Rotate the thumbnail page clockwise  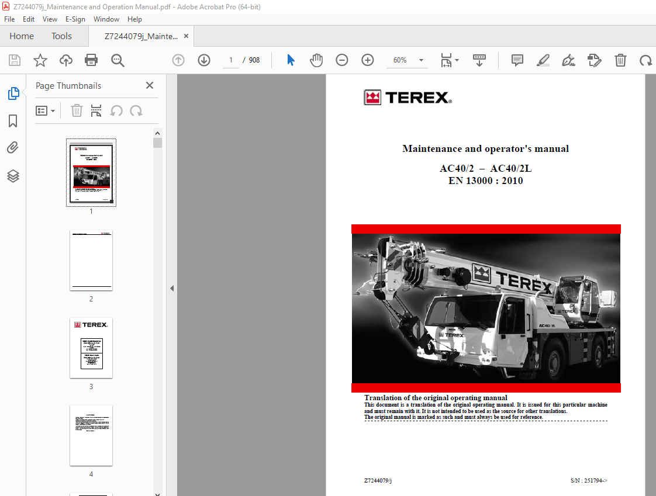[x=136, y=111]
